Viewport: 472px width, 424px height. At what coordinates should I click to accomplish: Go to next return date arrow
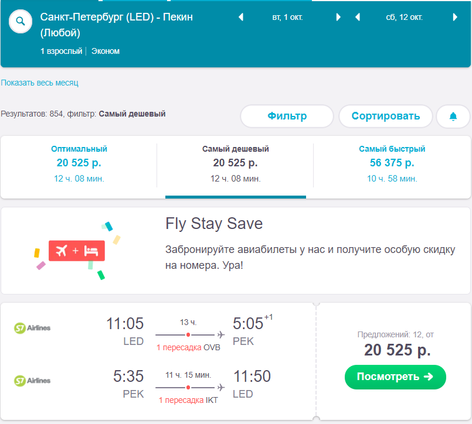pyautogui.click(x=455, y=18)
